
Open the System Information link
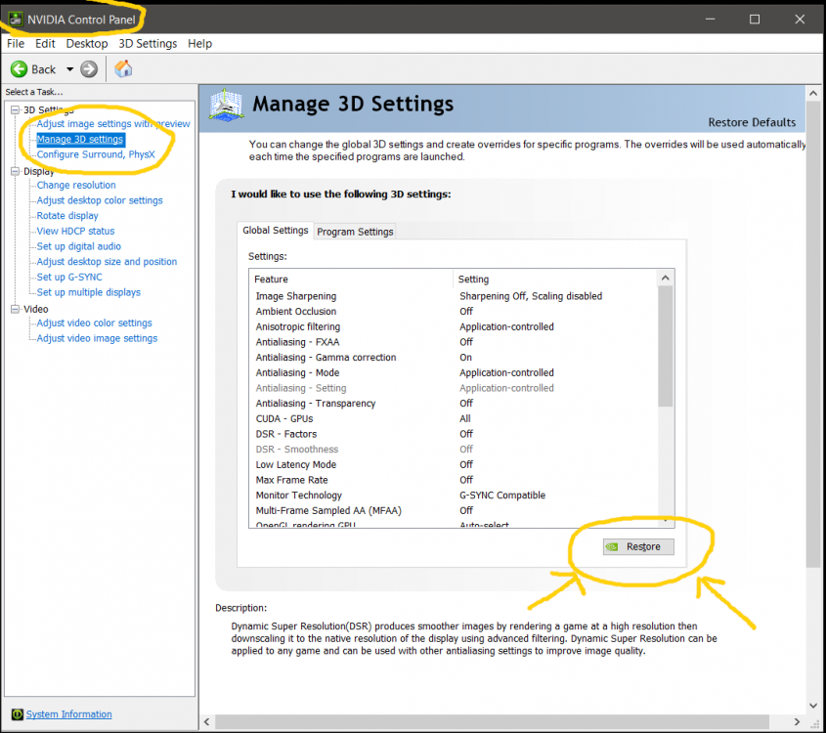(68, 714)
